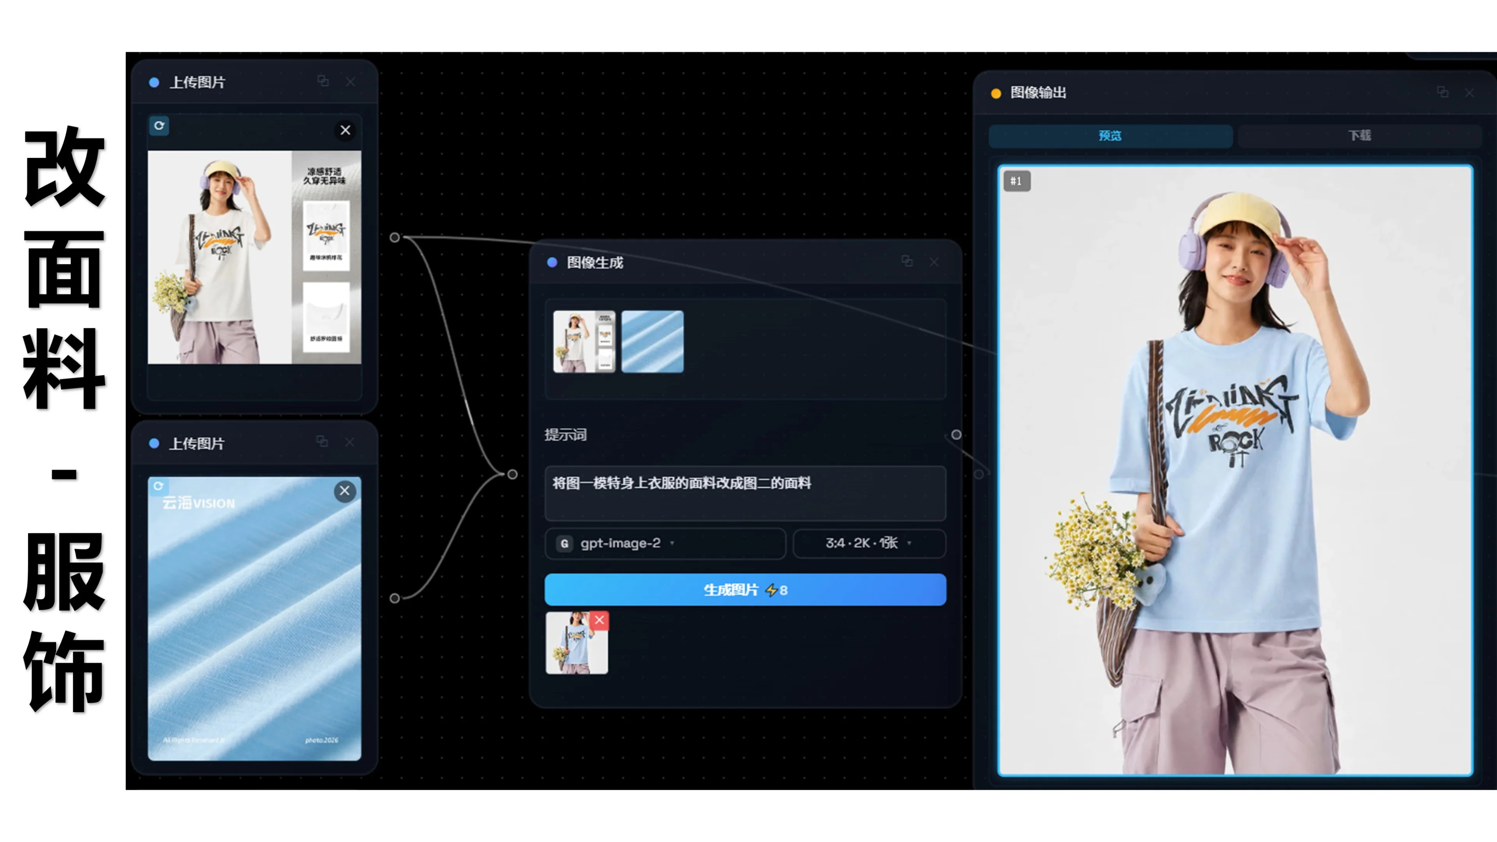Click the blue fabric image in bottom node
This screenshot has width=1497, height=842.
tap(255, 619)
